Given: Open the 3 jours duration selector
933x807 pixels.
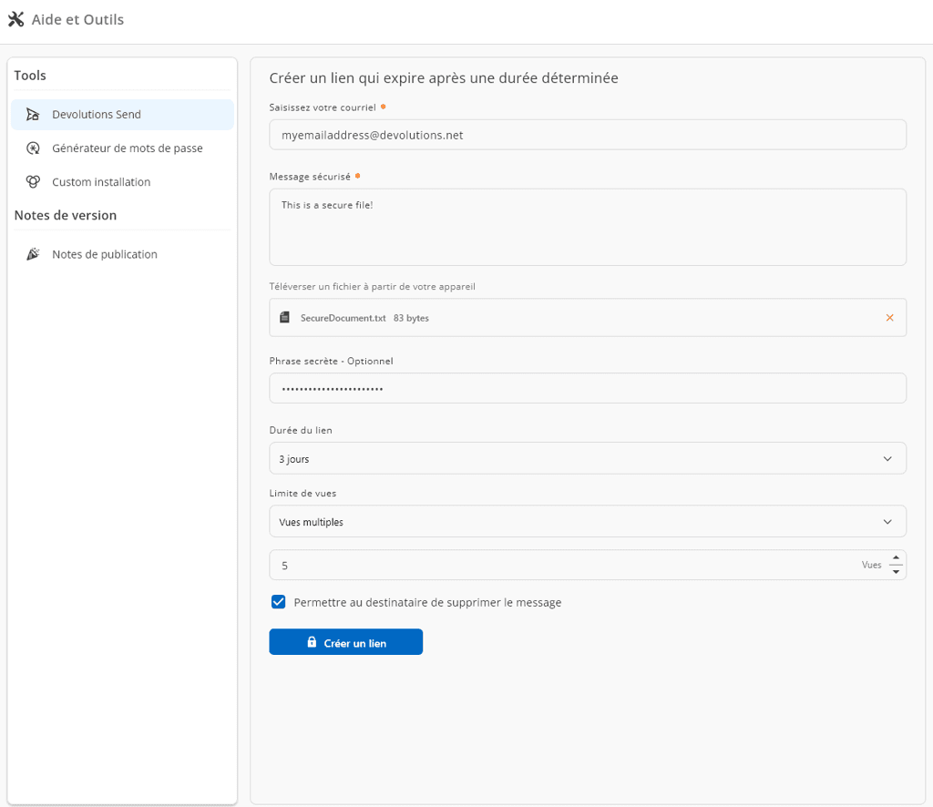Looking at the screenshot, I should coord(588,458).
